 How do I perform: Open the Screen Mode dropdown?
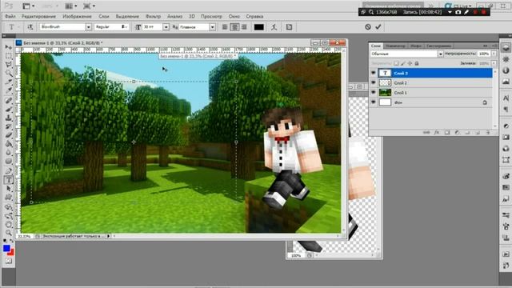[x=89, y=6]
